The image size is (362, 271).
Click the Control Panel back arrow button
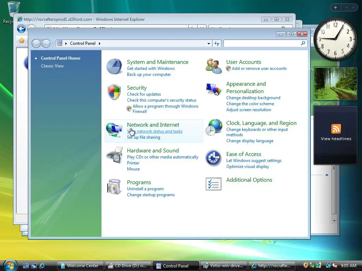click(36, 43)
